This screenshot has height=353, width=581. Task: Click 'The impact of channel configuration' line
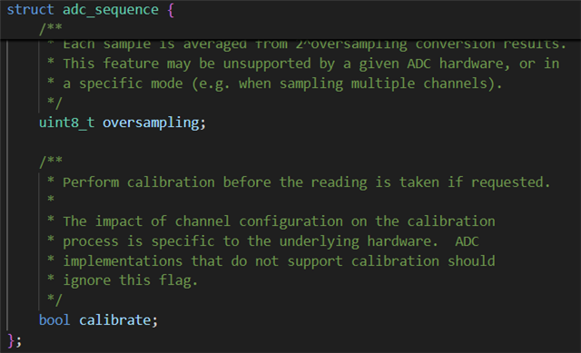coord(271,221)
